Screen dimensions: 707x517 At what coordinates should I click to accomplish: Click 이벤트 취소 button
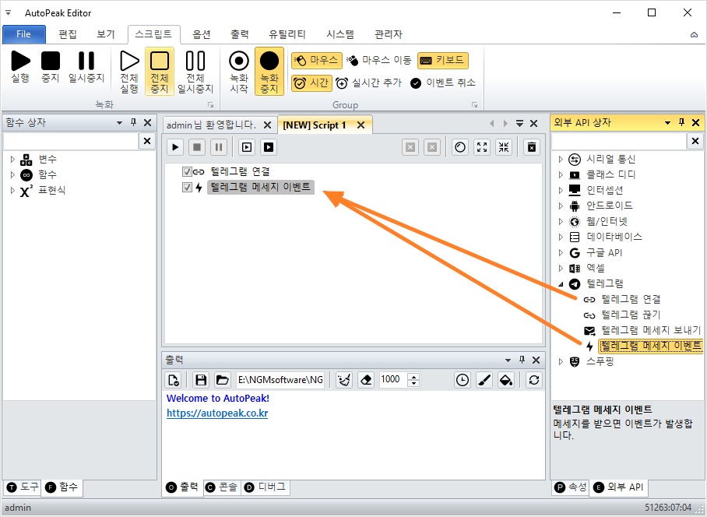443,83
